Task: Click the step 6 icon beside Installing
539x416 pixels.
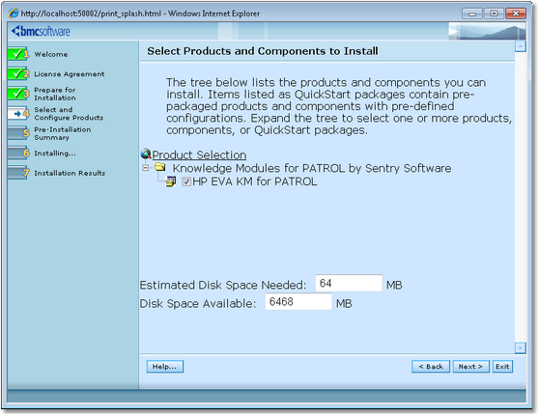Action: tap(18, 153)
